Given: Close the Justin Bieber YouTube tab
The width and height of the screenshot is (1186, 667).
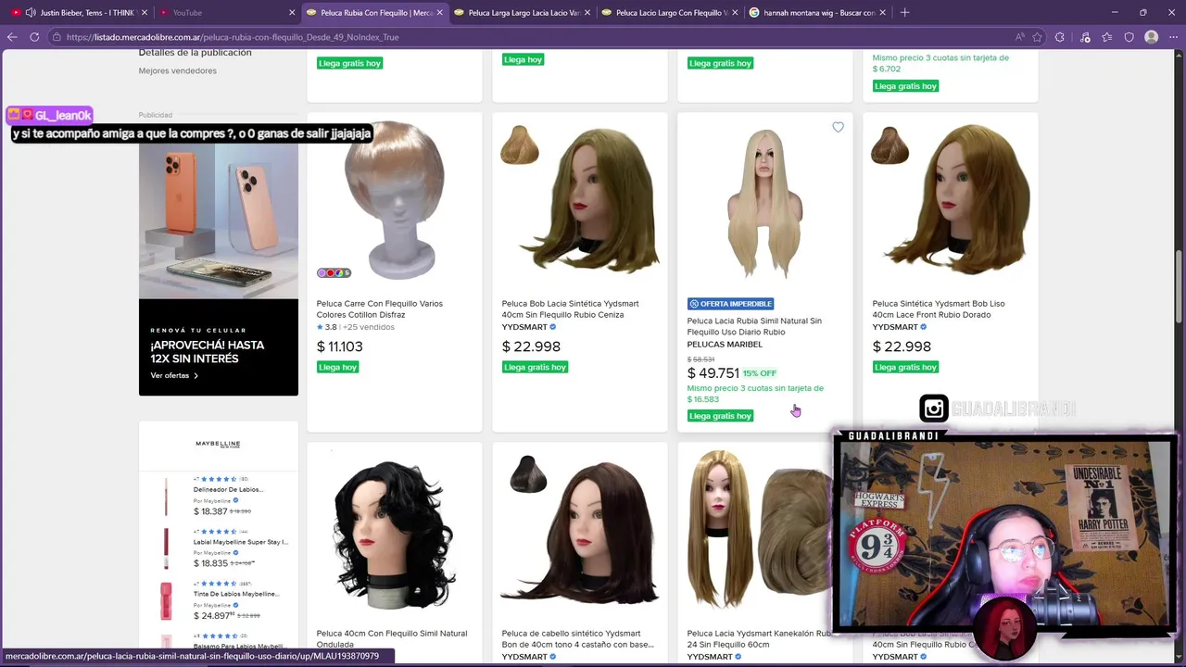Looking at the screenshot, I should pos(144,12).
